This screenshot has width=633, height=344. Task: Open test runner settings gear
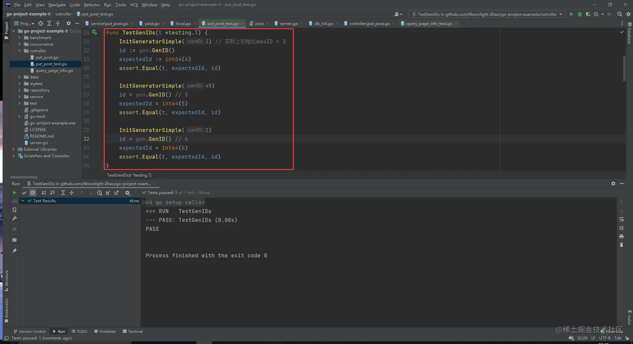pyautogui.click(x=128, y=193)
